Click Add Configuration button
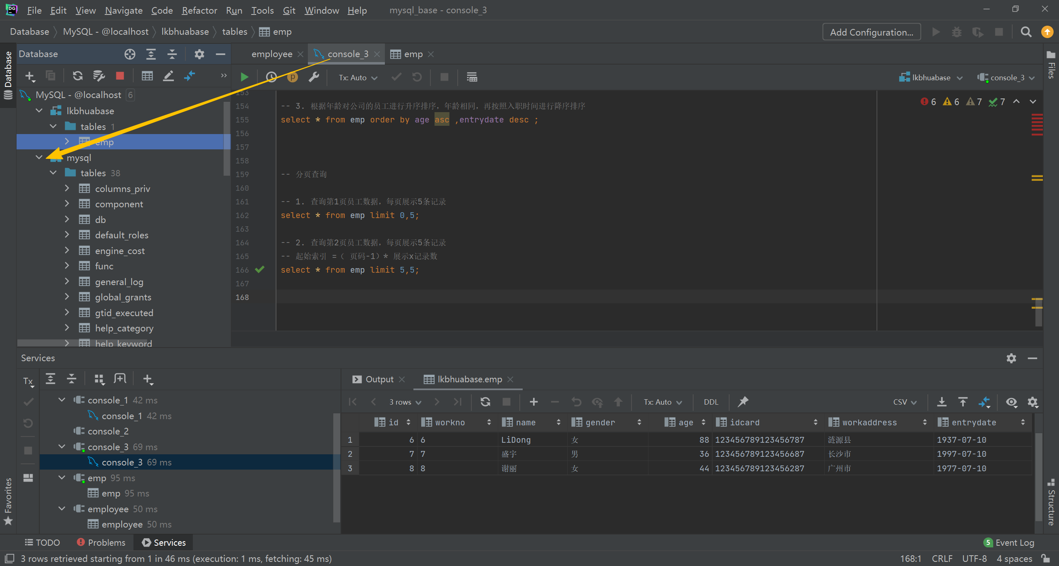This screenshot has height=566, width=1059. point(872,32)
